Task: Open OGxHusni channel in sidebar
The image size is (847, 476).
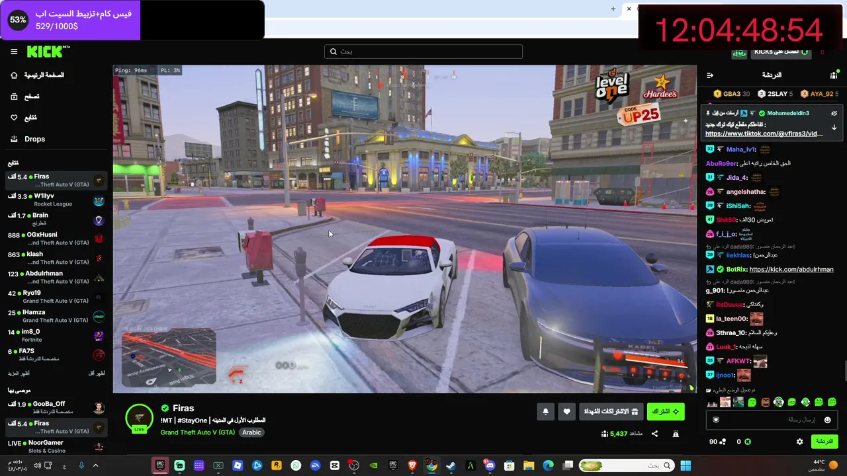Action: (56, 239)
